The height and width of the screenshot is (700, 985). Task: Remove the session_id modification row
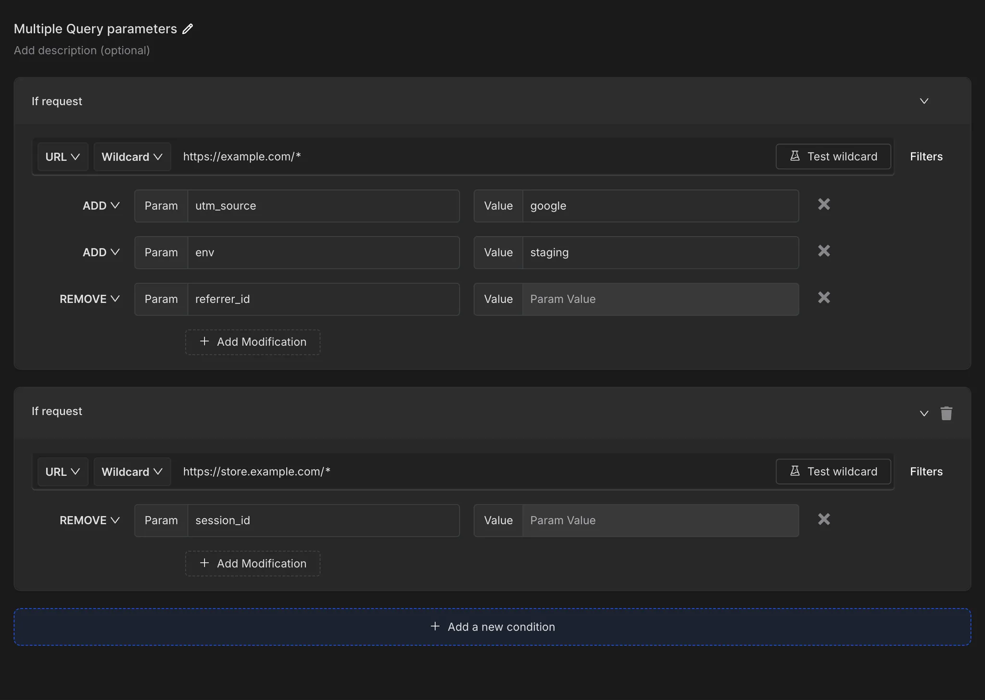tap(824, 519)
